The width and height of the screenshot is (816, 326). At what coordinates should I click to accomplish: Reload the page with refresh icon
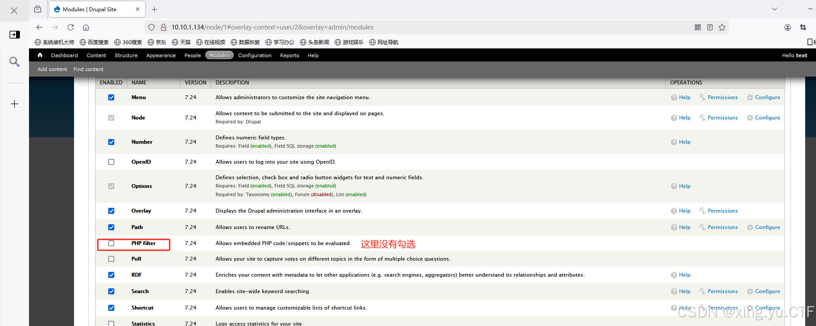[x=71, y=27]
